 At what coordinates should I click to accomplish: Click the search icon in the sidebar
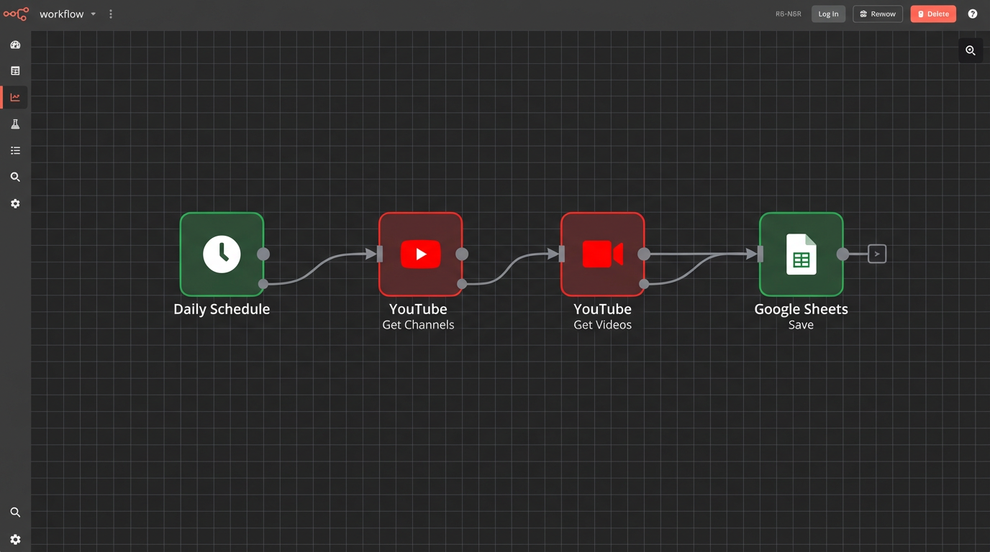click(x=15, y=177)
